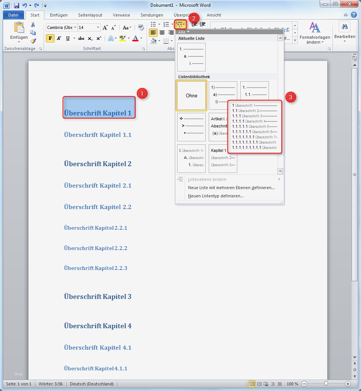Enable the Textmarkerfarbe highlight tool

click(123, 38)
